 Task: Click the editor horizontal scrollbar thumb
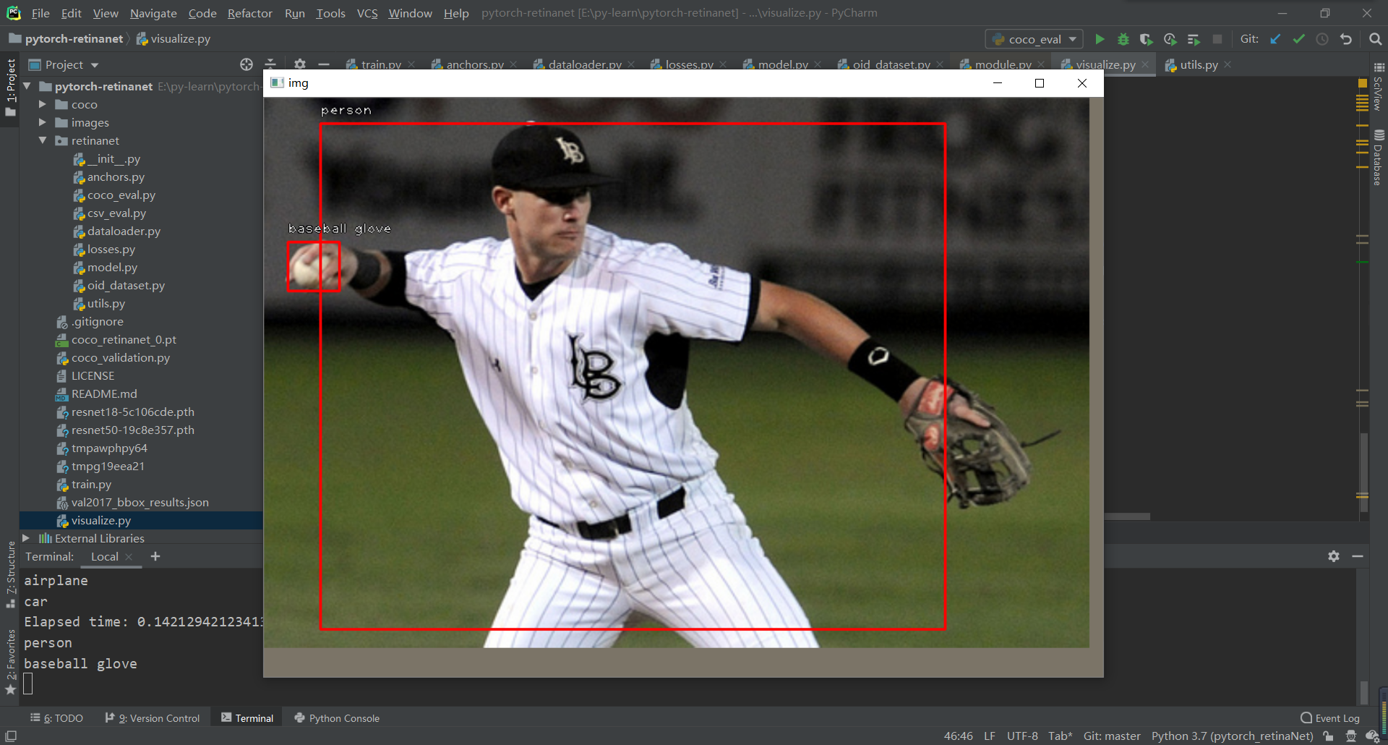pyautogui.click(x=1127, y=516)
